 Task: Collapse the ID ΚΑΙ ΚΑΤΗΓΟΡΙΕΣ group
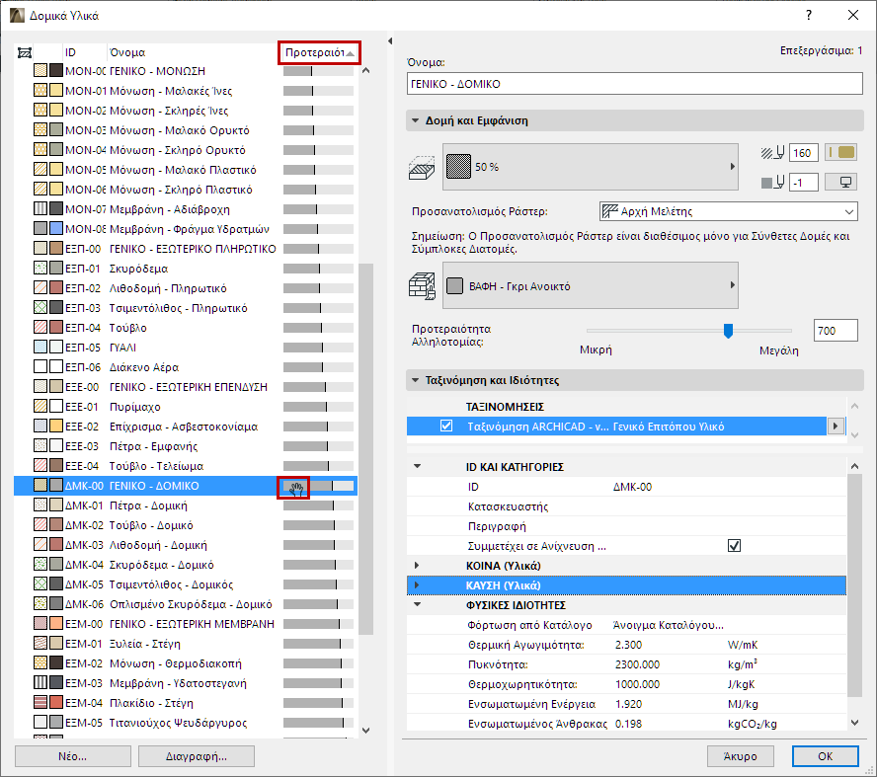click(x=417, y=466)
